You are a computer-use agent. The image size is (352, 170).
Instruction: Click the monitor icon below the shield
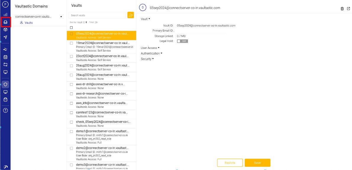[5, 92]
